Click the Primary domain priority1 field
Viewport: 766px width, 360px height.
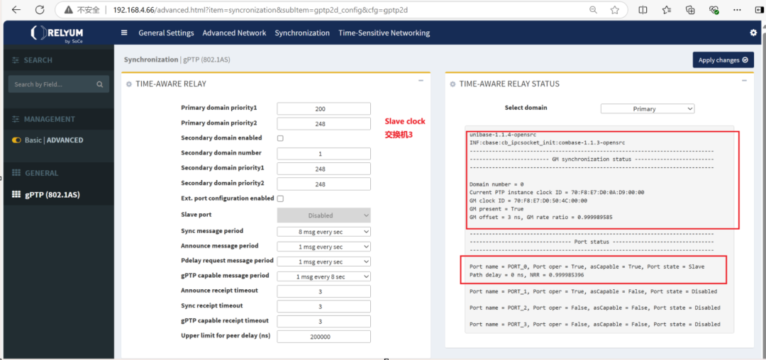323,109
